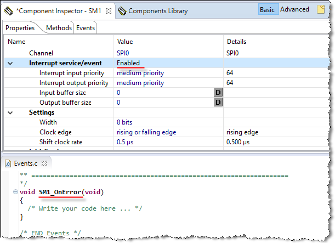The width and height of the screenshot is (335, 243).
Task: Switch to Advanced view mode
Action: pyautogui.click(x=294, y=9)
